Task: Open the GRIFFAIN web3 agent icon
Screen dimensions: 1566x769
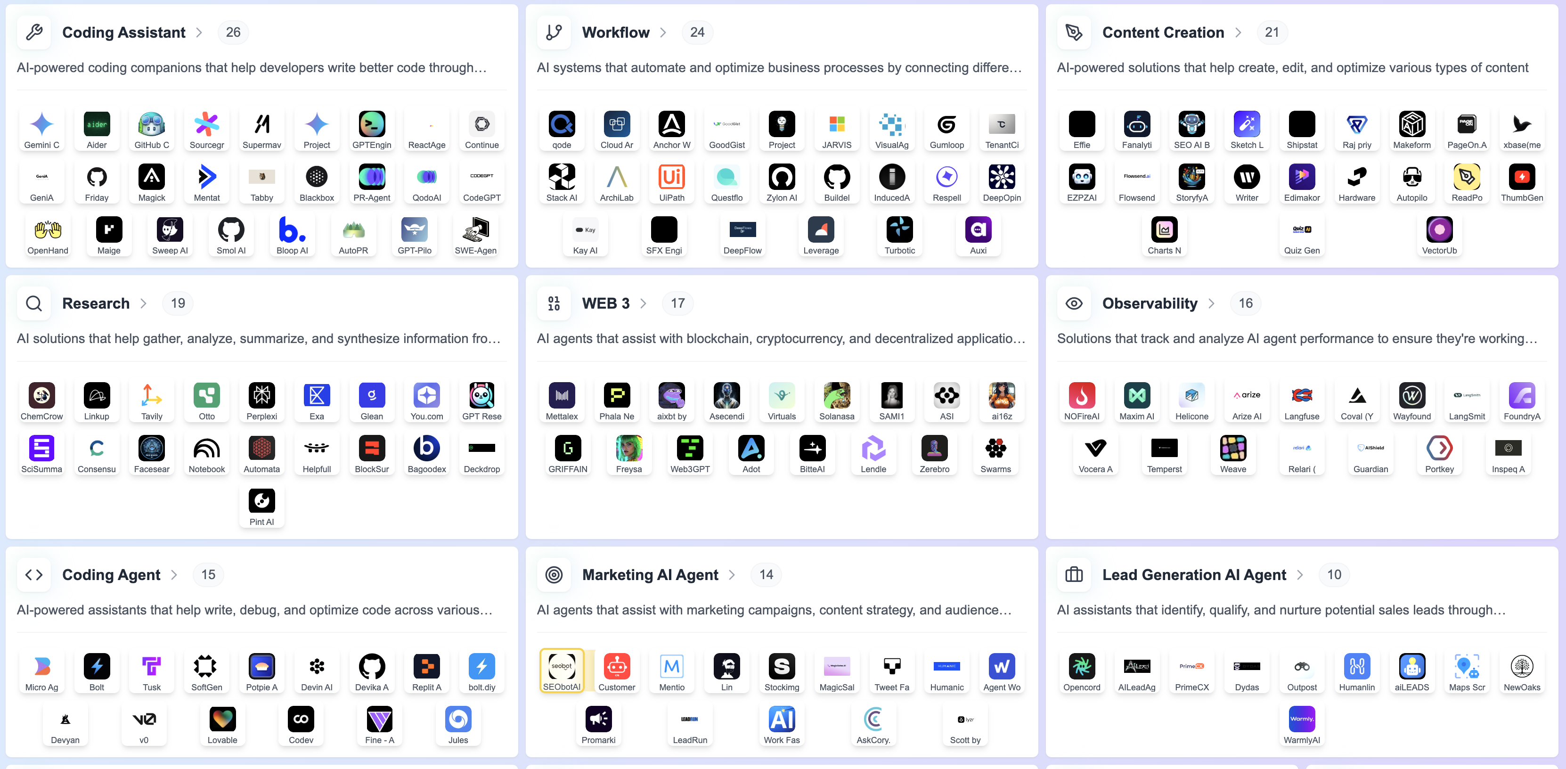Action: pyautogui.click(x=567, y=449)
